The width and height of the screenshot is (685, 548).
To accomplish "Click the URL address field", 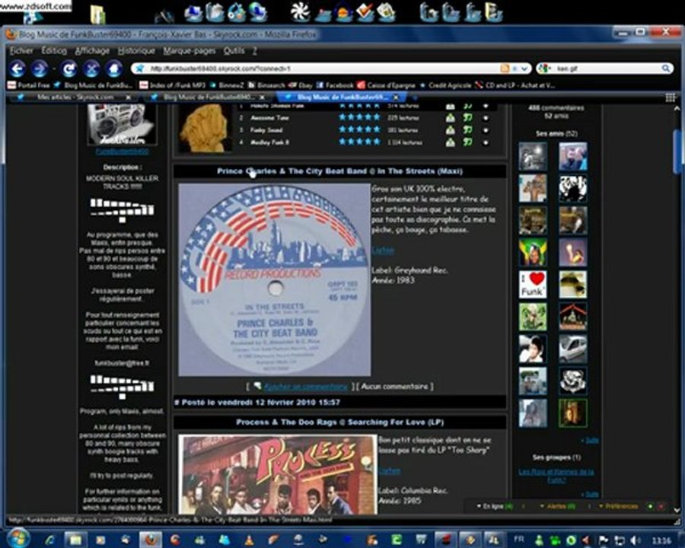I will [323, 68].
